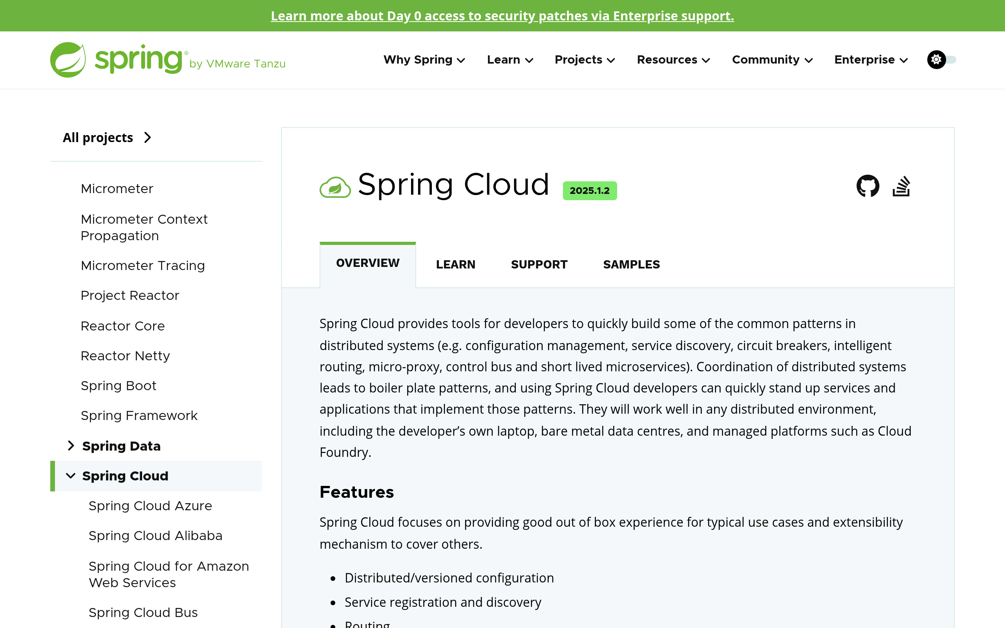Viewport: 1005px width, 628px height.
Task: Click the Spring Cloud leaf icon by the title
Action: click(x=335, y=187)
